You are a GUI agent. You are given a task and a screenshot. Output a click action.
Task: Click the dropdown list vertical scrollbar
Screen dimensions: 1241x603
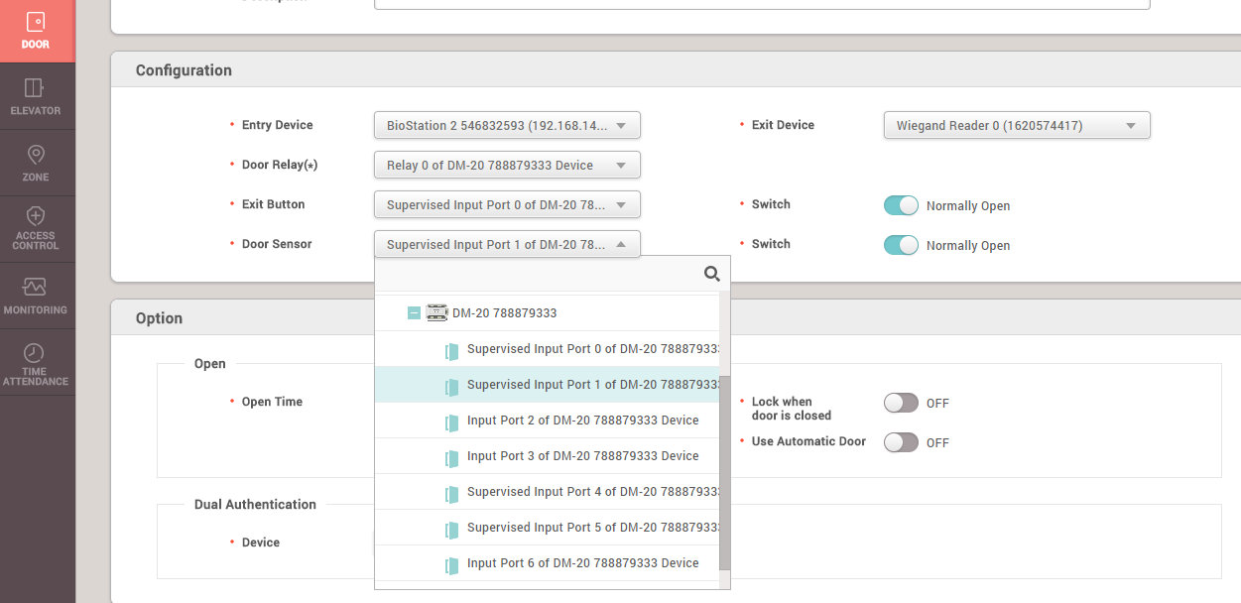point(725,471)
